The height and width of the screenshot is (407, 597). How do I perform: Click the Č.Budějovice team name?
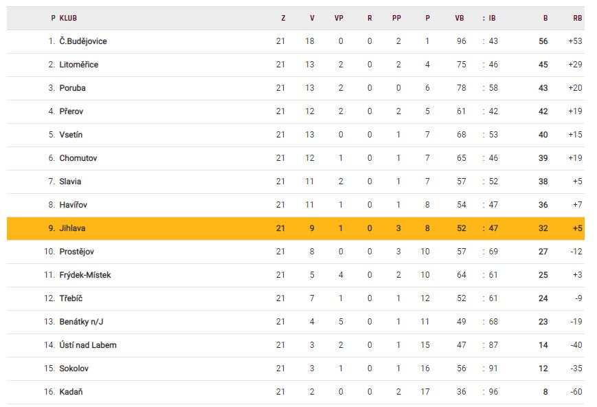(x=83, y=41)
